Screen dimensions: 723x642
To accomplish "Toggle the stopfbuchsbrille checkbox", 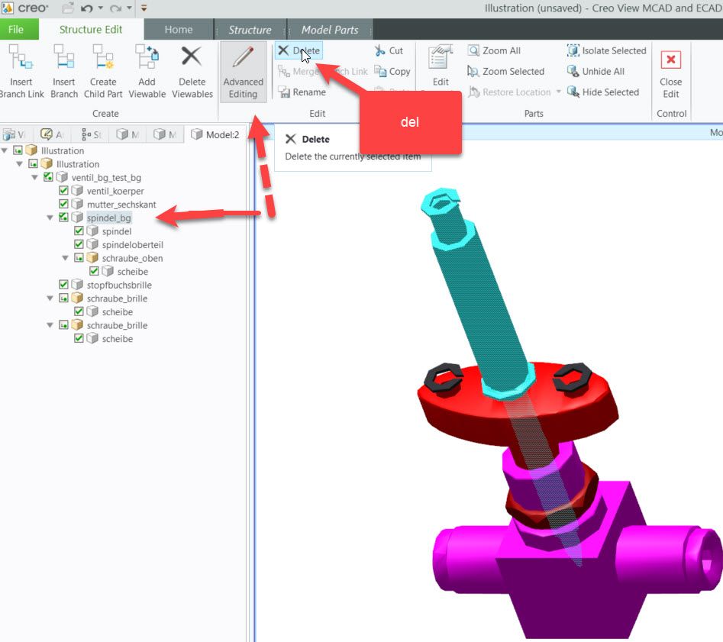I will (63, 285).
